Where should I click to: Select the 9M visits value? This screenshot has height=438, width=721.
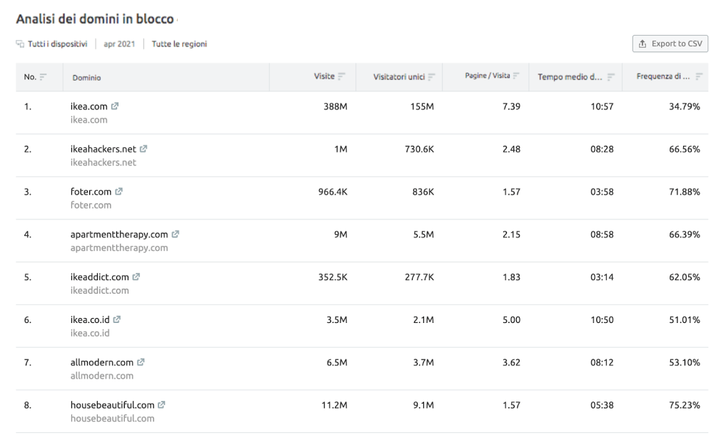click(341, 234)
